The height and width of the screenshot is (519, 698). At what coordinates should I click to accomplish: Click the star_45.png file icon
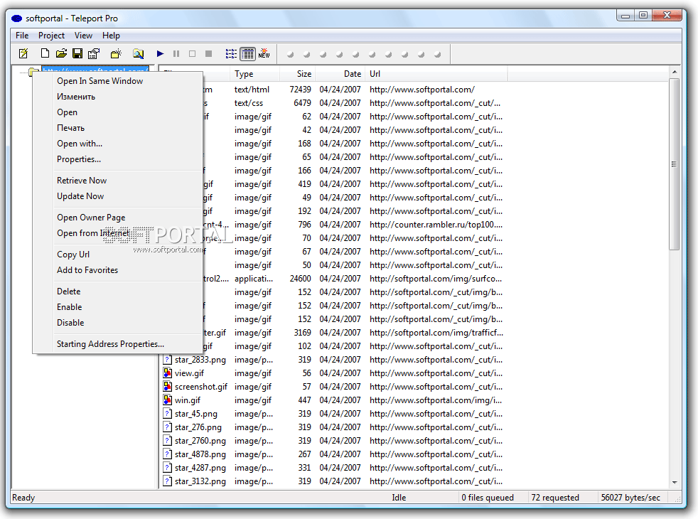coord(167,414)
